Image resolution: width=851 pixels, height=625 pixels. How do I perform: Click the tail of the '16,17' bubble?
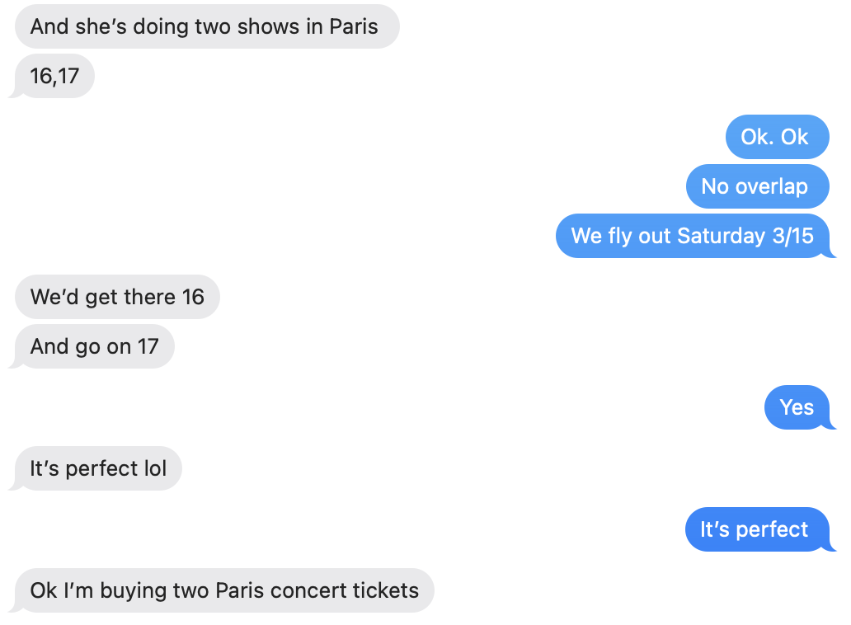pyautogui.click(x=14, y=92)
